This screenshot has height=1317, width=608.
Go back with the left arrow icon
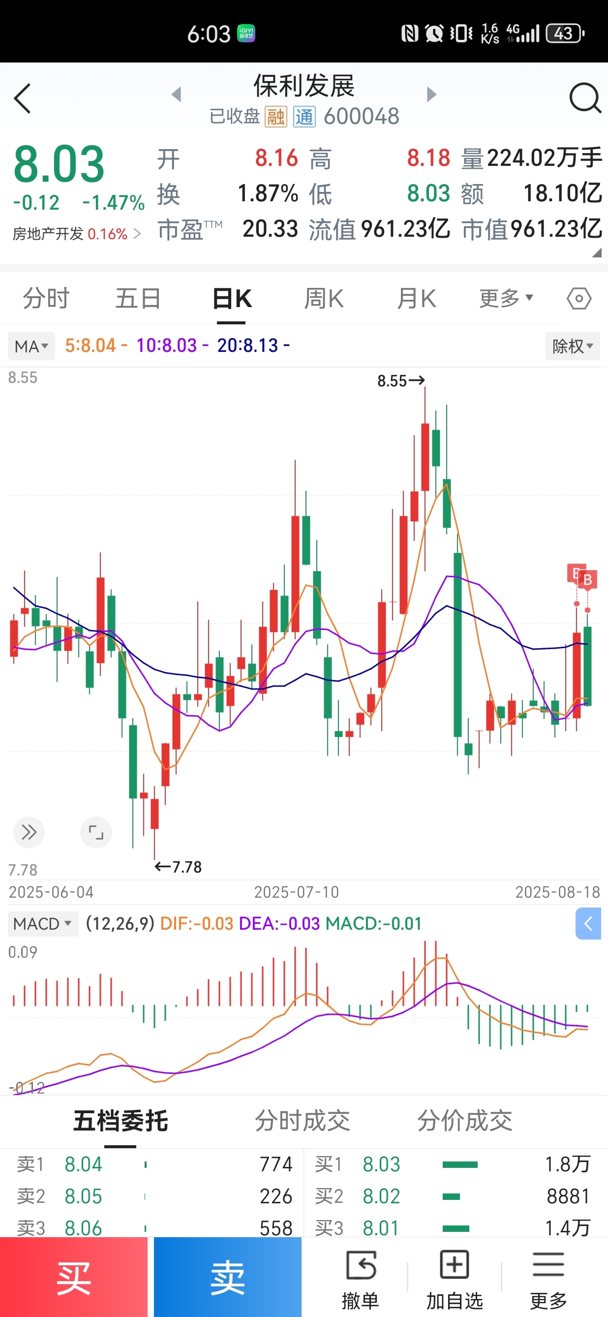(x=23, y=98)
